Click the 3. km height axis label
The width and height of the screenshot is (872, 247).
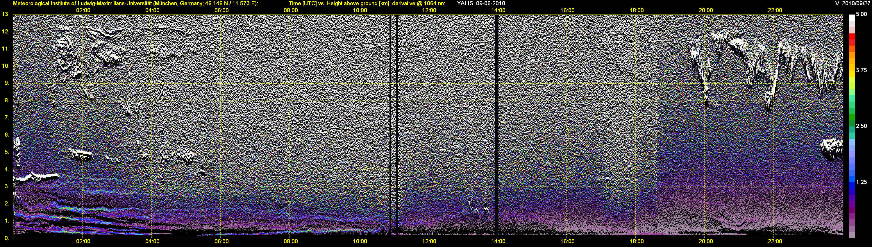[7, 187]
